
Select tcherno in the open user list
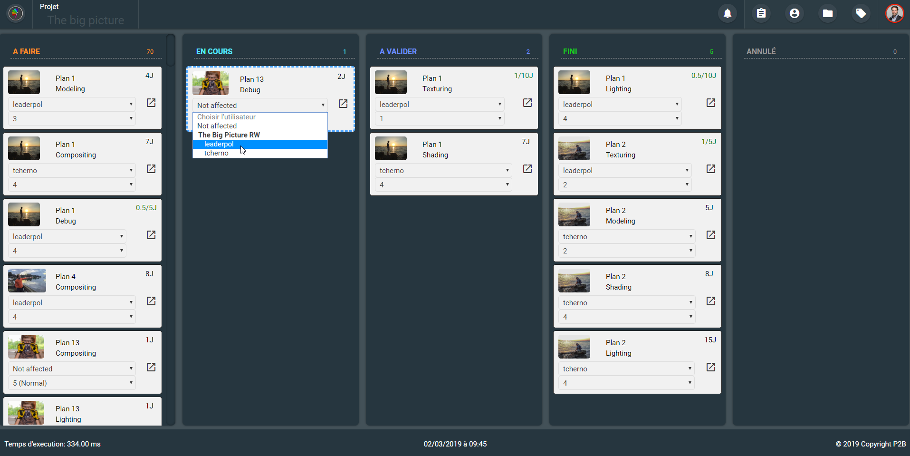point(216,153)
